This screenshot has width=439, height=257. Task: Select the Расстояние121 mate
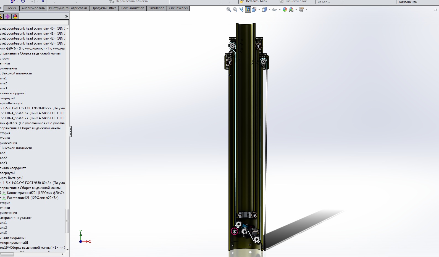point(33,198)
